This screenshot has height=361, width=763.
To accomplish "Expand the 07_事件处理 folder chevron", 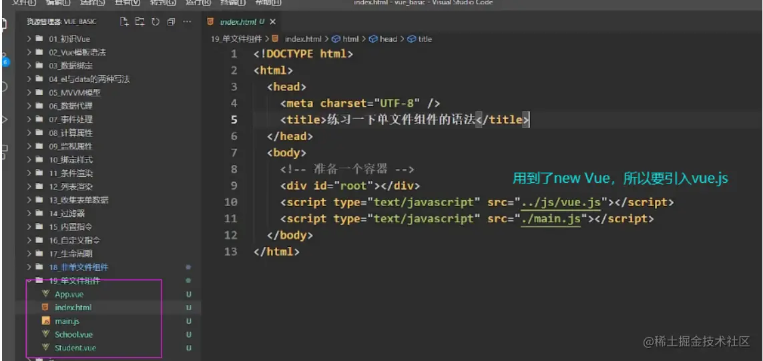I will (x=29, y=119).
